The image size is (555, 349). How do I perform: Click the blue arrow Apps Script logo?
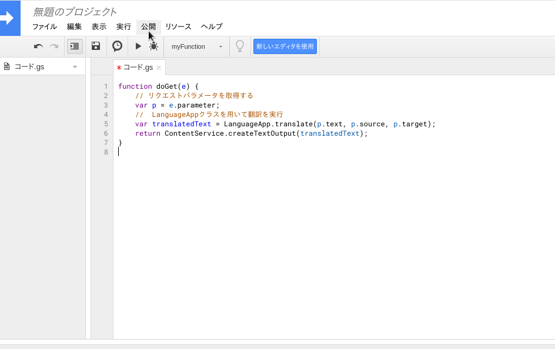pos(9,18)
